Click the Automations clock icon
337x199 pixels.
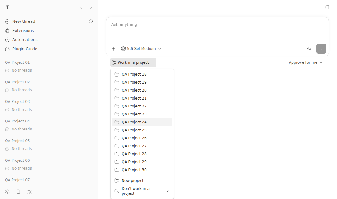click(x=7, y=40)
